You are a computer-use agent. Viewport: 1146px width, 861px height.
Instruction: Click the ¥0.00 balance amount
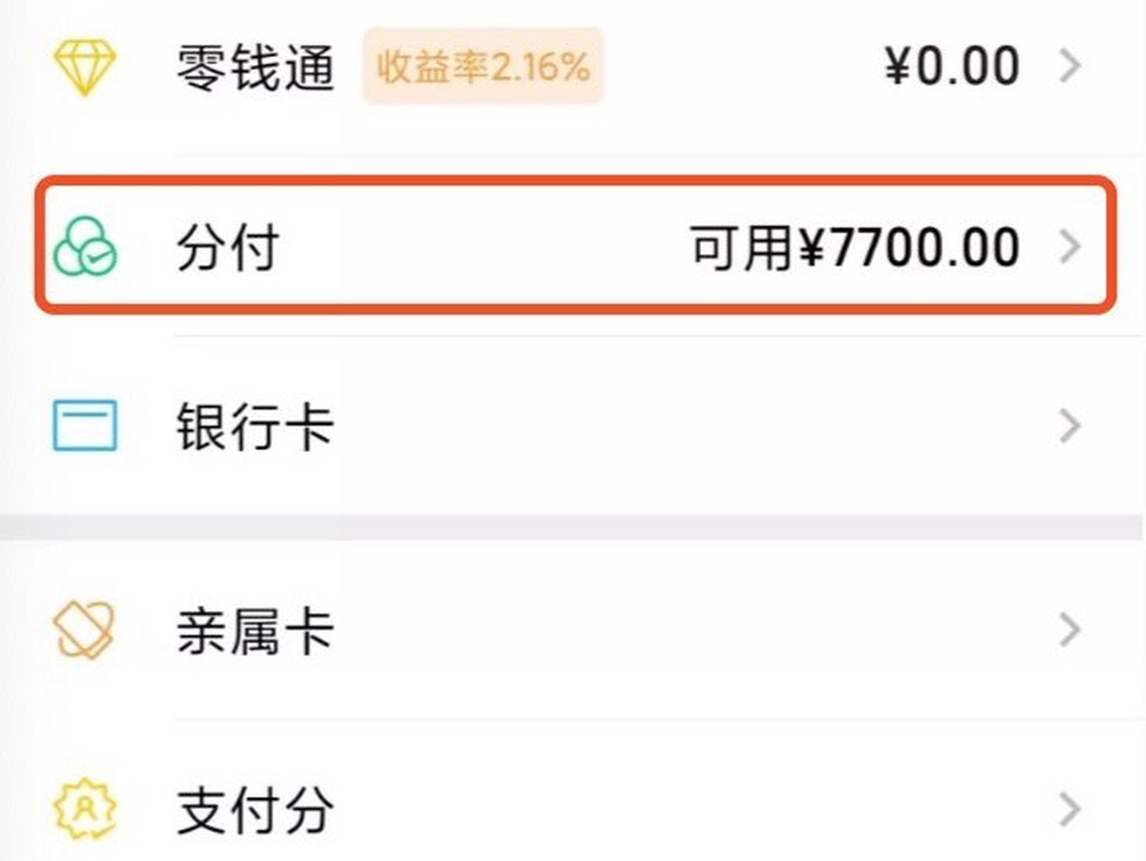tap(952, 66)
